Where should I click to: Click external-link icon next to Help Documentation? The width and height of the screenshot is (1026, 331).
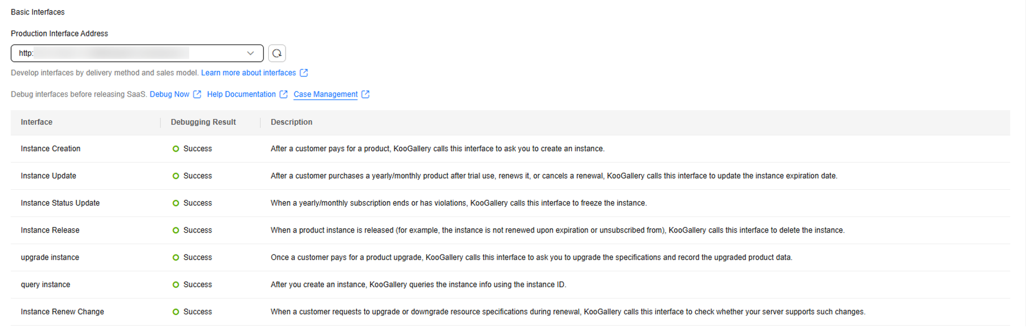click(x=283, y=94)
